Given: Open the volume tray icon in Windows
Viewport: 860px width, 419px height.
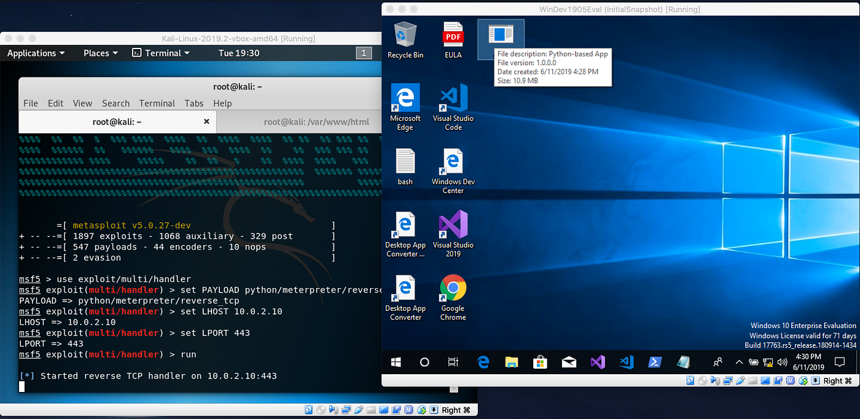Looking at the screenshot, I should [x=782, y=362].
